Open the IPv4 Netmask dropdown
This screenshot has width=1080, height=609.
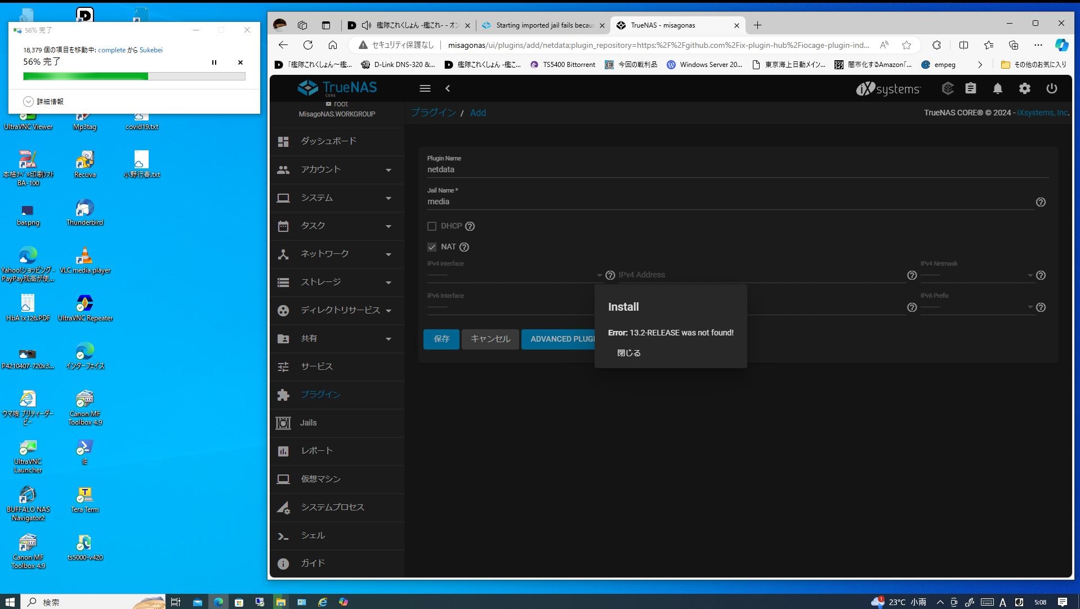click(x=977, y=275)
